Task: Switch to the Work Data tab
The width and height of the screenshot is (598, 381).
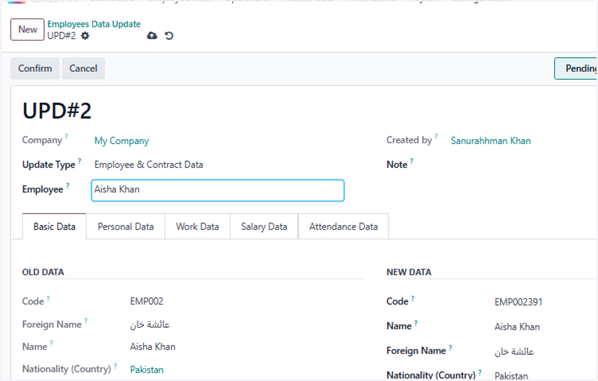Action: (x=197, y=227)
